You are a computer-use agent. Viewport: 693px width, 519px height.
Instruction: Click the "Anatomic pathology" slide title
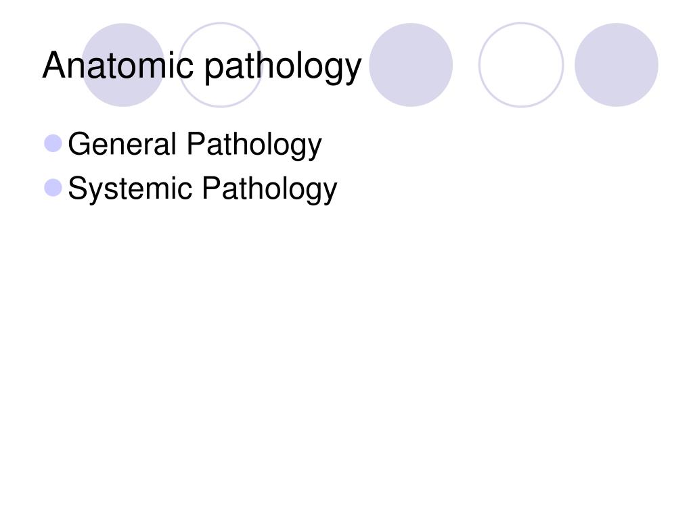[x=202, y=66]
